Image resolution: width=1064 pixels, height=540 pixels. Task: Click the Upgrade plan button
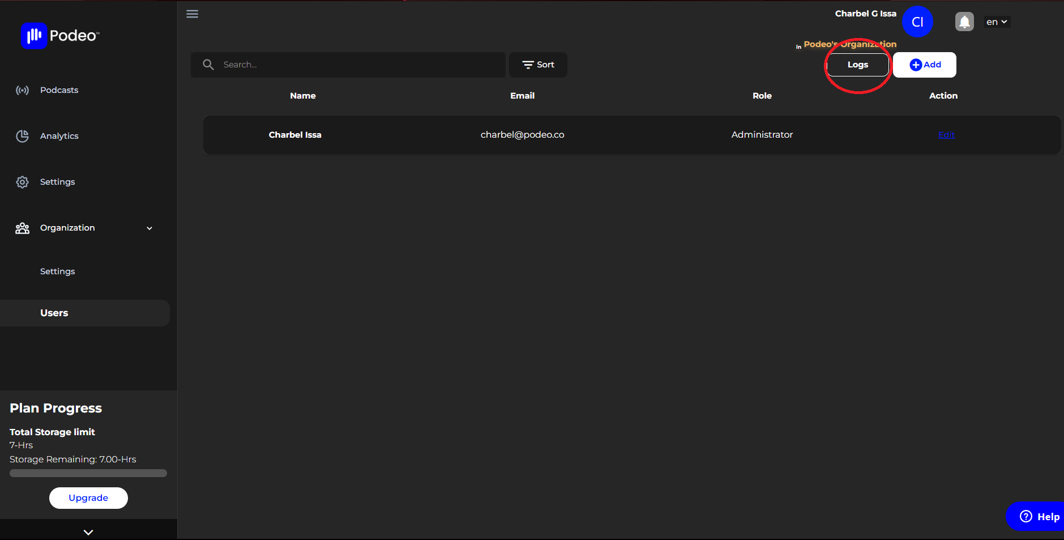(x=88, y=498)
